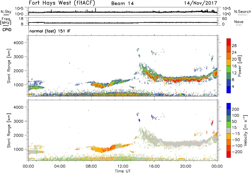Click the blue bottom of Power color bar
Viewport: 251px width, 173px height.
[229, 90]
